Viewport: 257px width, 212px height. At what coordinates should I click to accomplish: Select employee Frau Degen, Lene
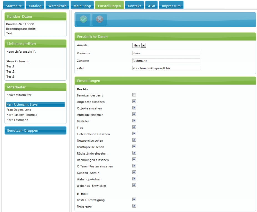click(19, 110)
